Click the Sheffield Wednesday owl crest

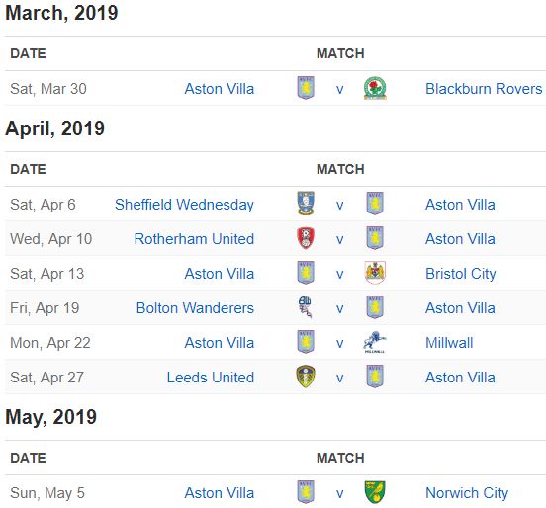306,204
